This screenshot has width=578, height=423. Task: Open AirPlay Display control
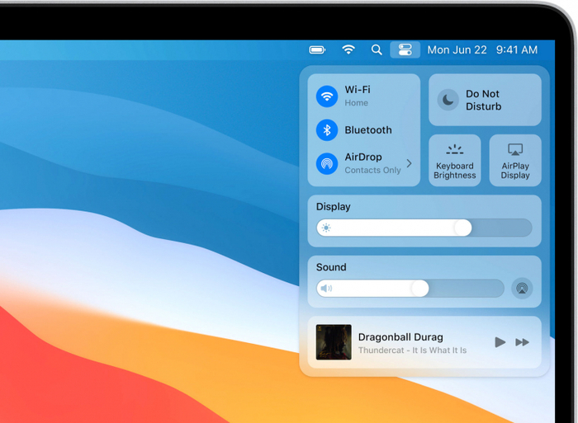click(x=515, y=161)
